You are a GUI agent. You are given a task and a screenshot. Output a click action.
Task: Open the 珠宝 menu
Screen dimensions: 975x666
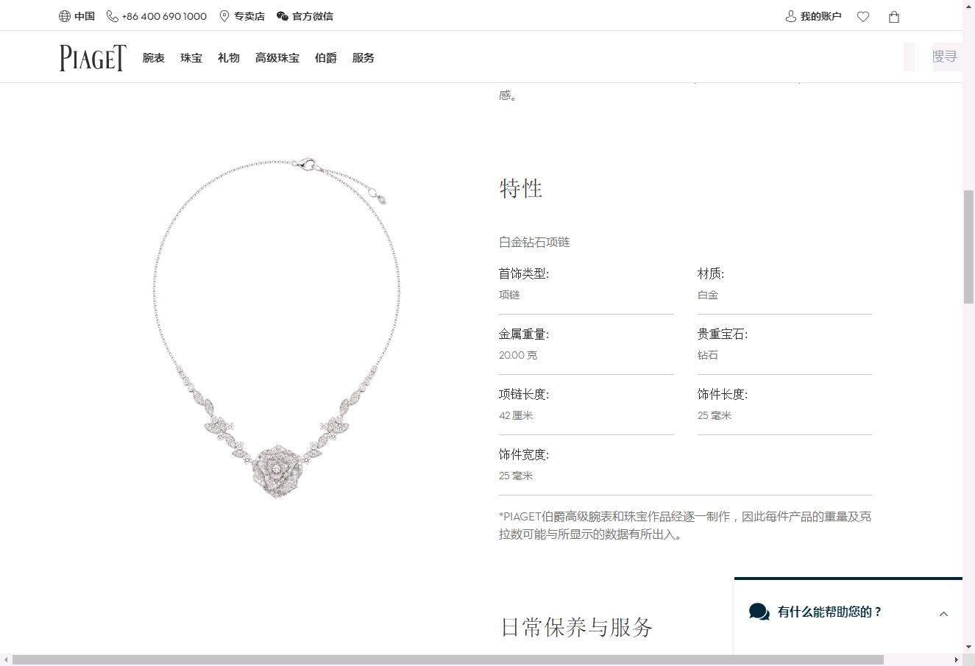tap(191, 58)
